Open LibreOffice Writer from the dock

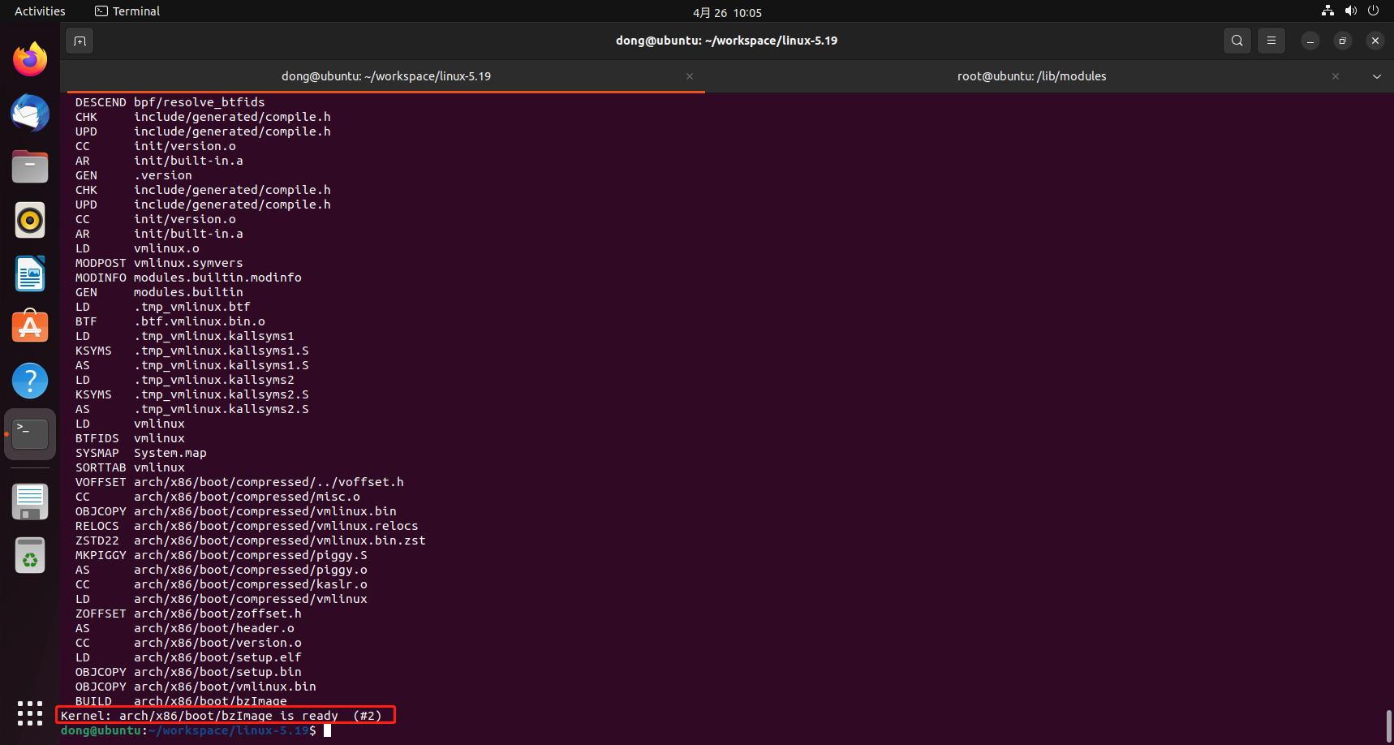tap(30, 273)
